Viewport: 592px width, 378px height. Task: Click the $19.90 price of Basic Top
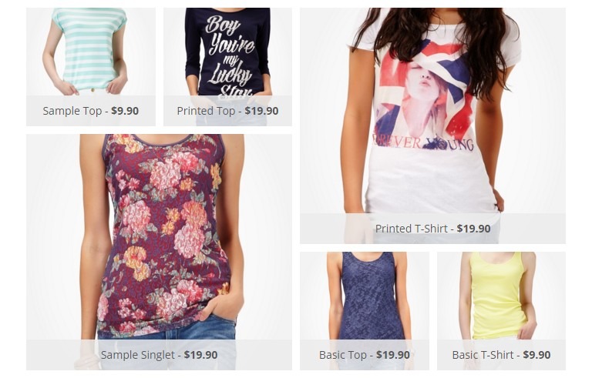(393, 355)
